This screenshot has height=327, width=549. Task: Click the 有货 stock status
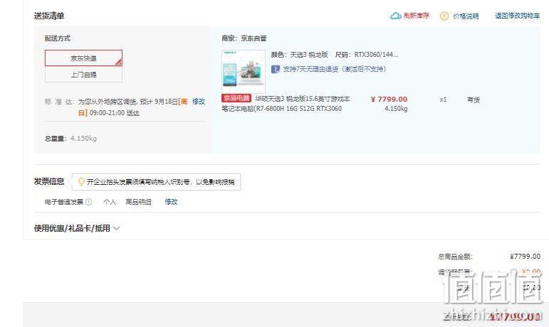coord(473,100)
